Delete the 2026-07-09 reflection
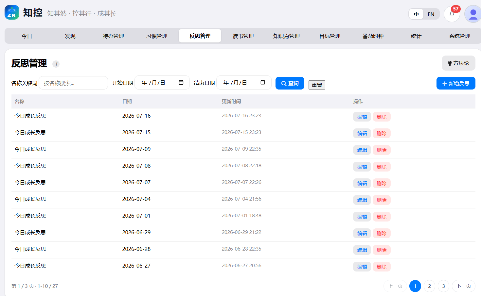This screenshot has width=481, height=296. click(x=382, y=150)
